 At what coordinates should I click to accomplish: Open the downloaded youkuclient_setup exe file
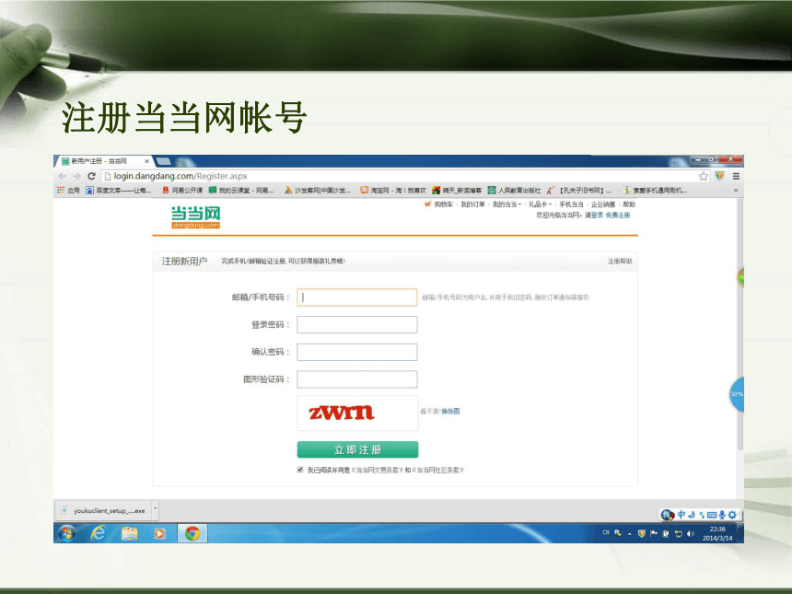(103, 511)
